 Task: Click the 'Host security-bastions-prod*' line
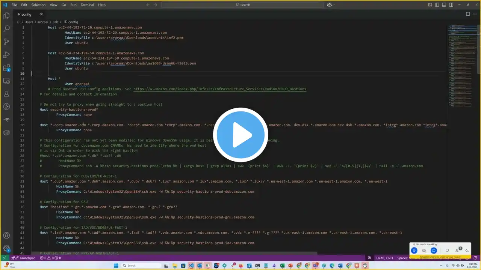click(x=69, y=109)
